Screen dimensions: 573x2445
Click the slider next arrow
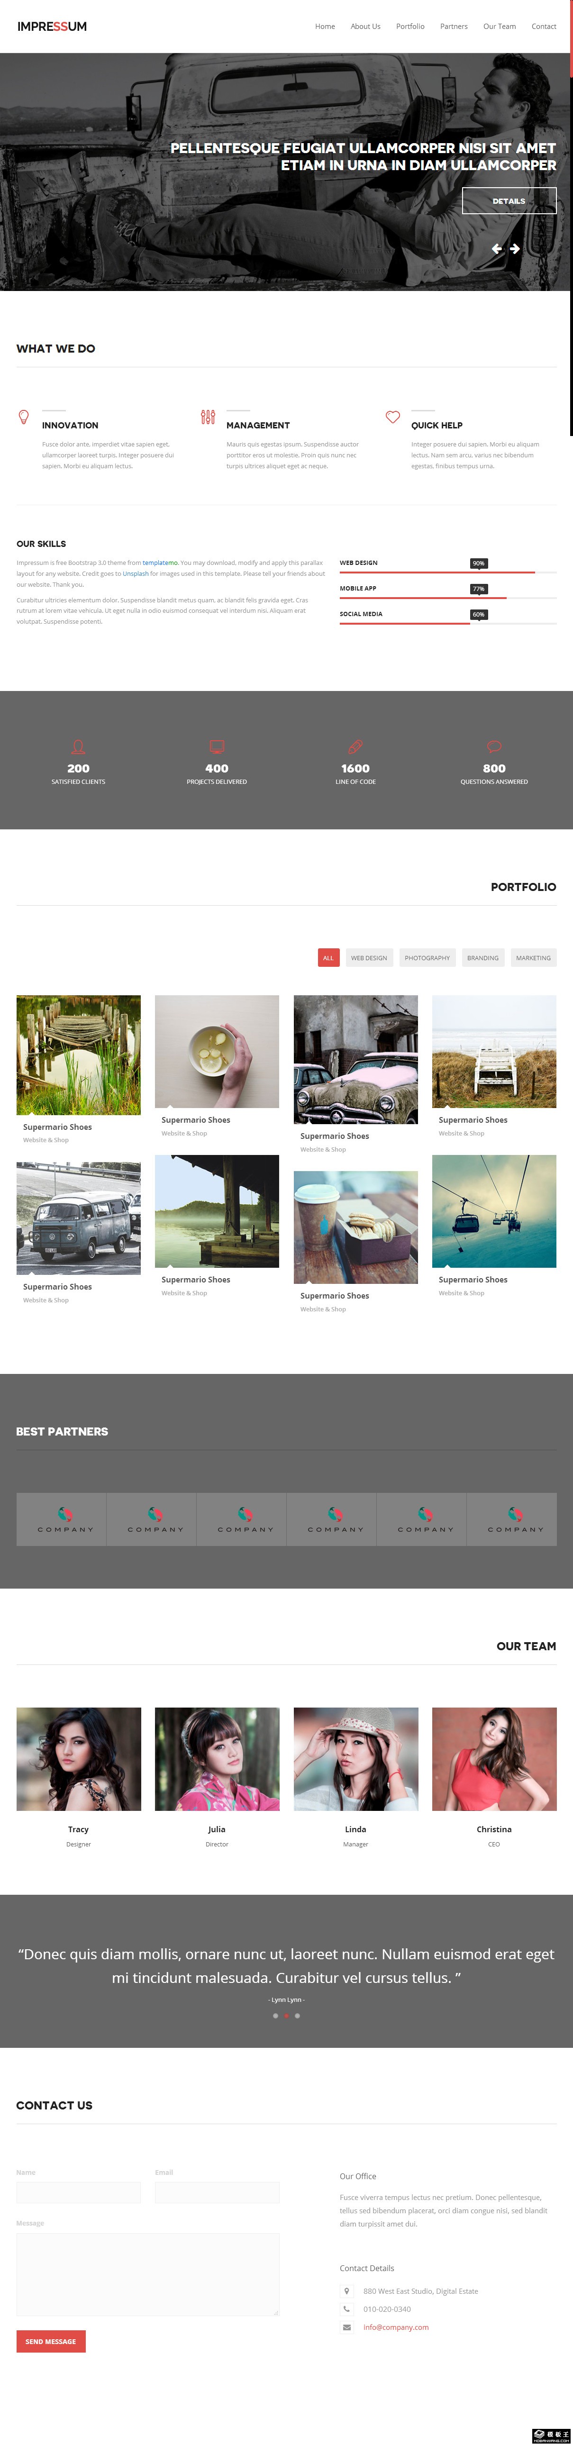514,249
